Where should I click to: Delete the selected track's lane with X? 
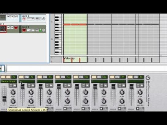pyautogui.click(x=44, y=30)
